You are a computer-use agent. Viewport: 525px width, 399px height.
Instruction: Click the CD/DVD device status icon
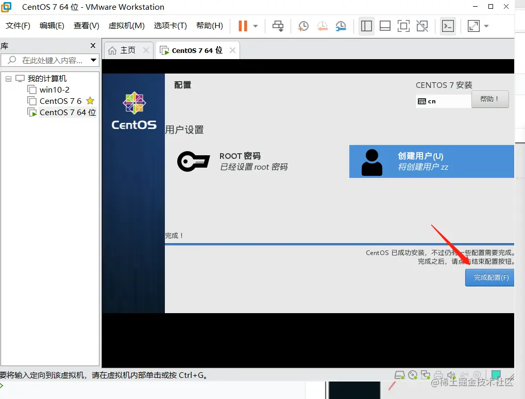pyautogui.click(x=412, y=376)
